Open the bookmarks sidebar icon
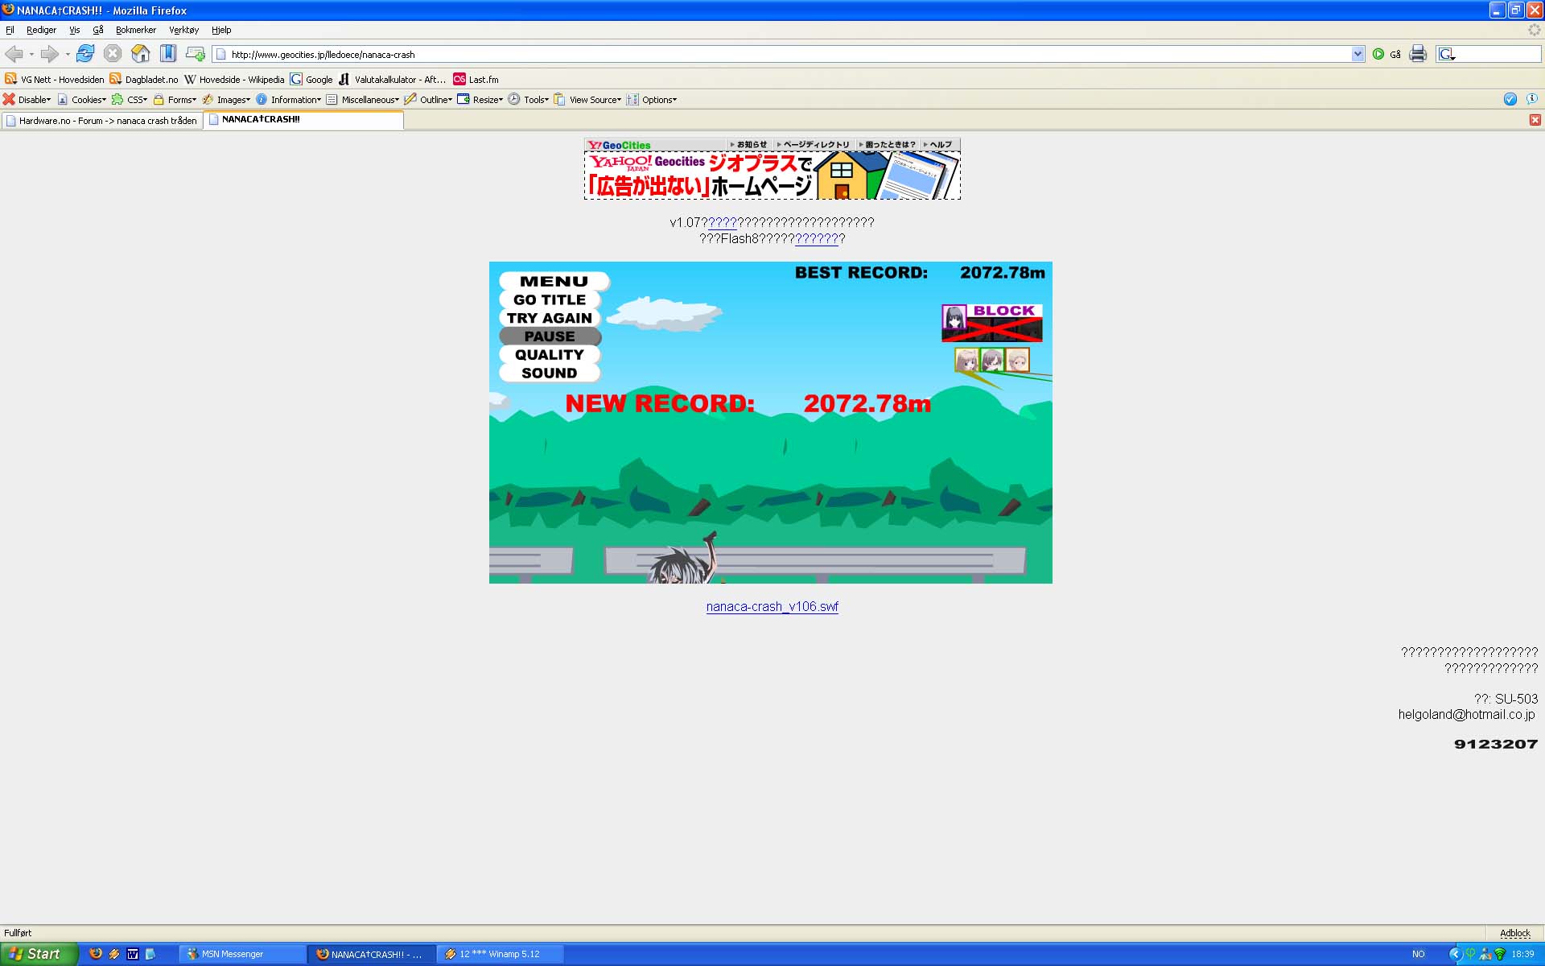Screen dimensions: 1545x966 coord(168,54)
